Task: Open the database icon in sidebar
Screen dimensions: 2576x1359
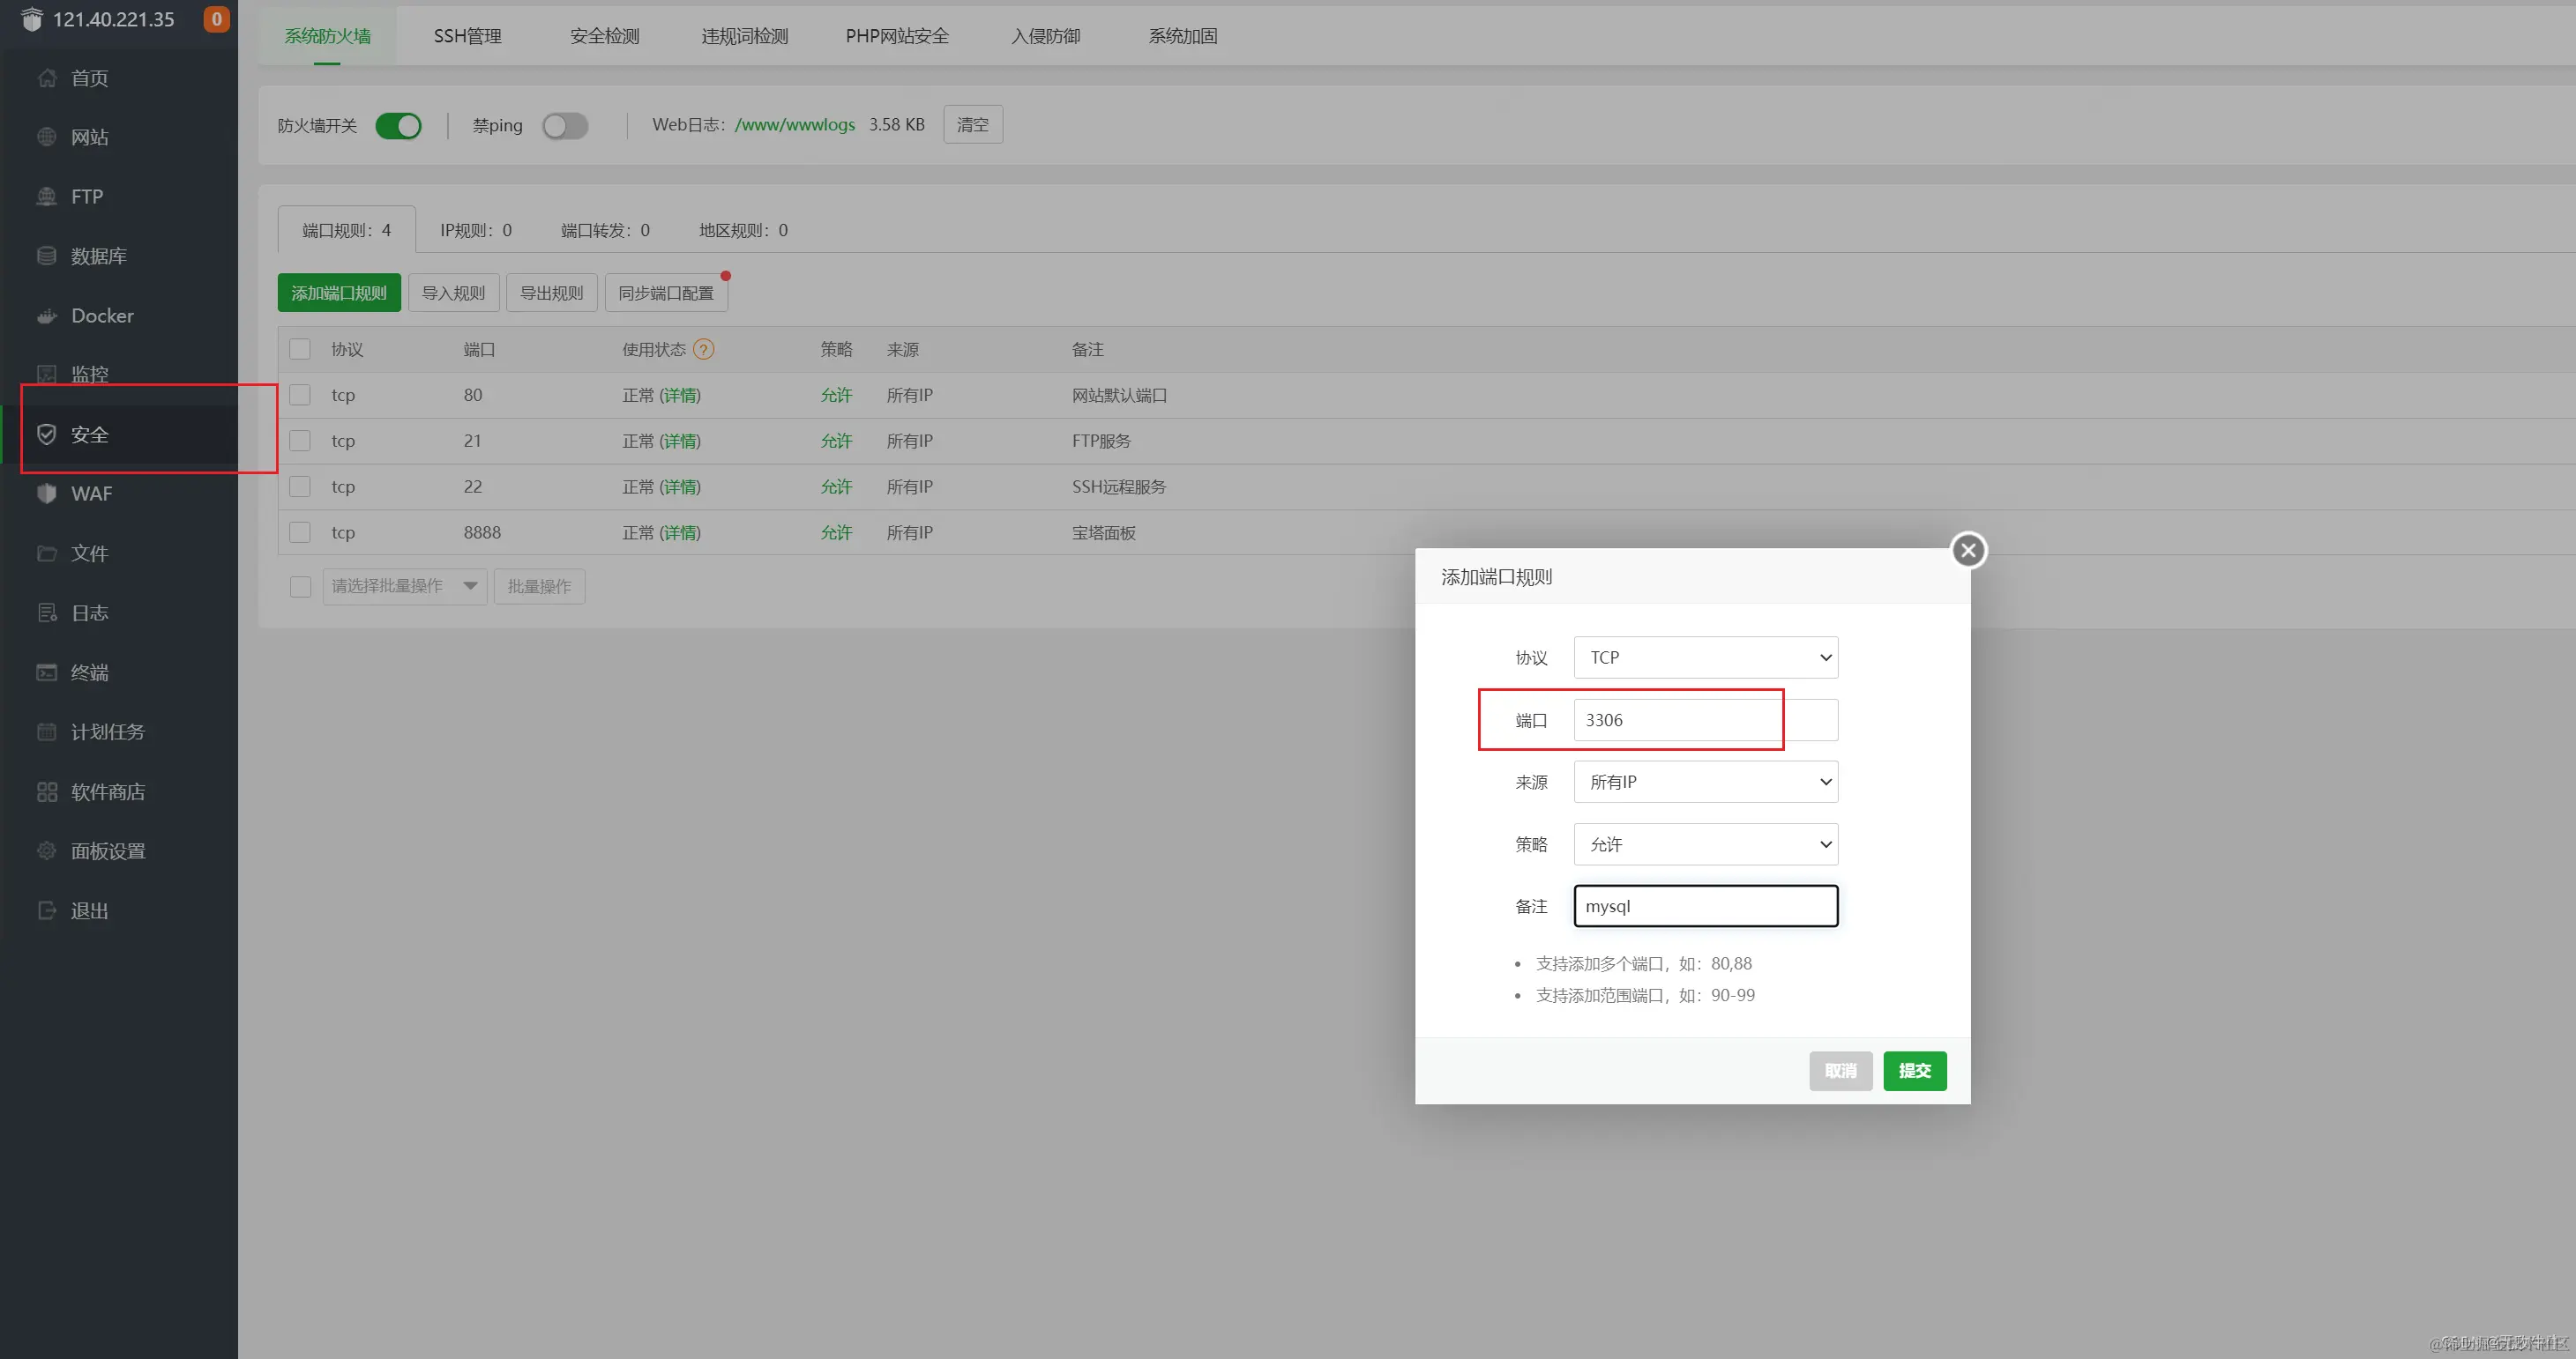Action: click(47, 256)
